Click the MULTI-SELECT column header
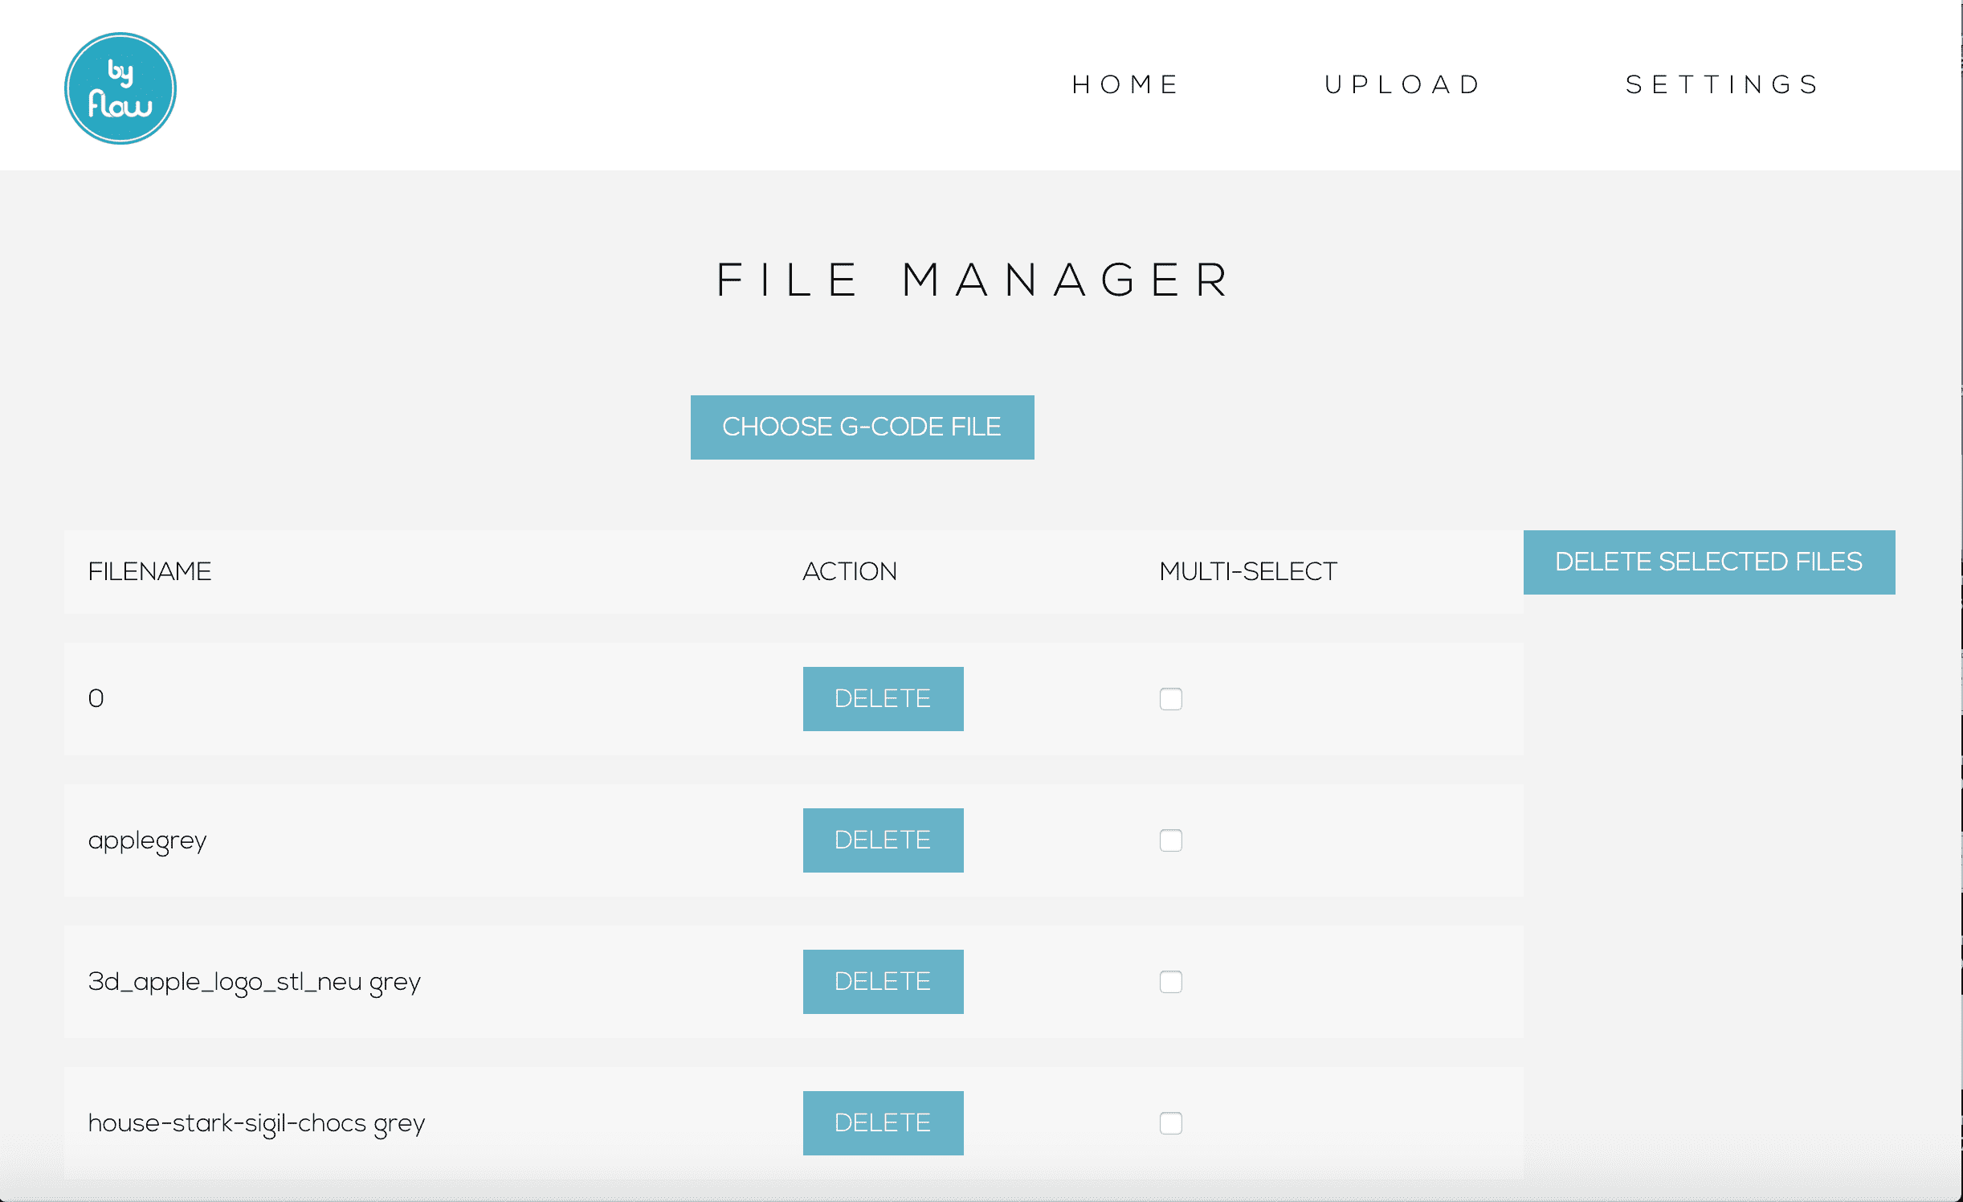This screenshot has height=1202, width=1963. click(1247, 571)
